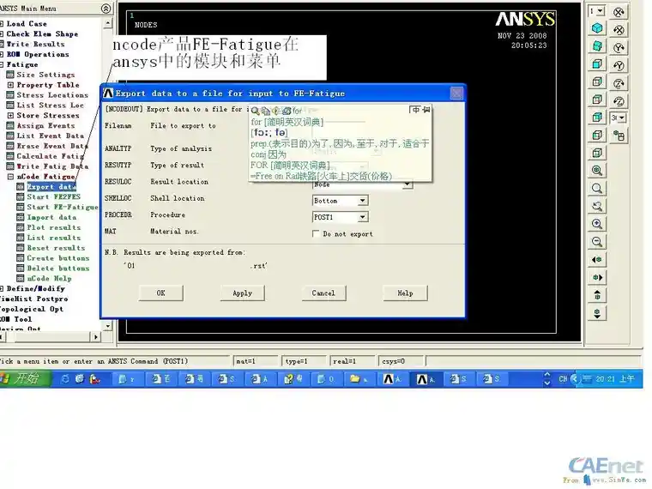Click Main Menu scroll up arrow
This screenshot has height=489, width=652.
pyautogui.click(x=107, y=23)
